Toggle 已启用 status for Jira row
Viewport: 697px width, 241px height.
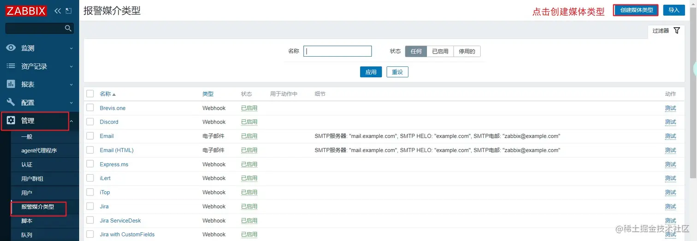[x=249, y=206]
